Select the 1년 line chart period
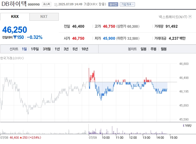Image resolution: width=196 pixels, height=144 pixels. point(57,49)
